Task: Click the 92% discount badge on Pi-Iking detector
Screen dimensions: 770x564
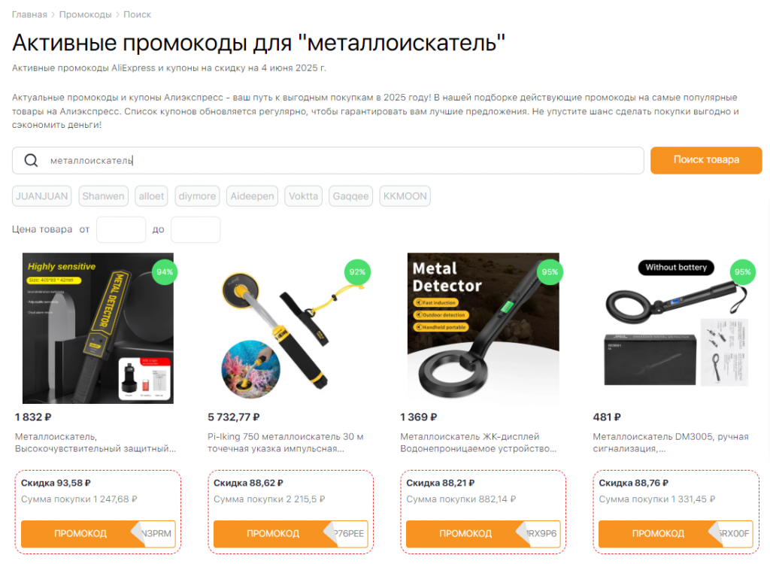Action: pyautogui.click(x=357, y=272)
